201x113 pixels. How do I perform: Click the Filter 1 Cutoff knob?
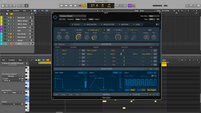(x=78, y=37)
